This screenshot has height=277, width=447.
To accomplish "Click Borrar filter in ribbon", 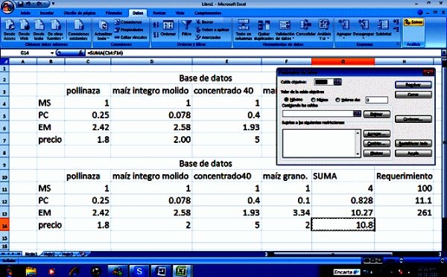I will tap(205, 22).
